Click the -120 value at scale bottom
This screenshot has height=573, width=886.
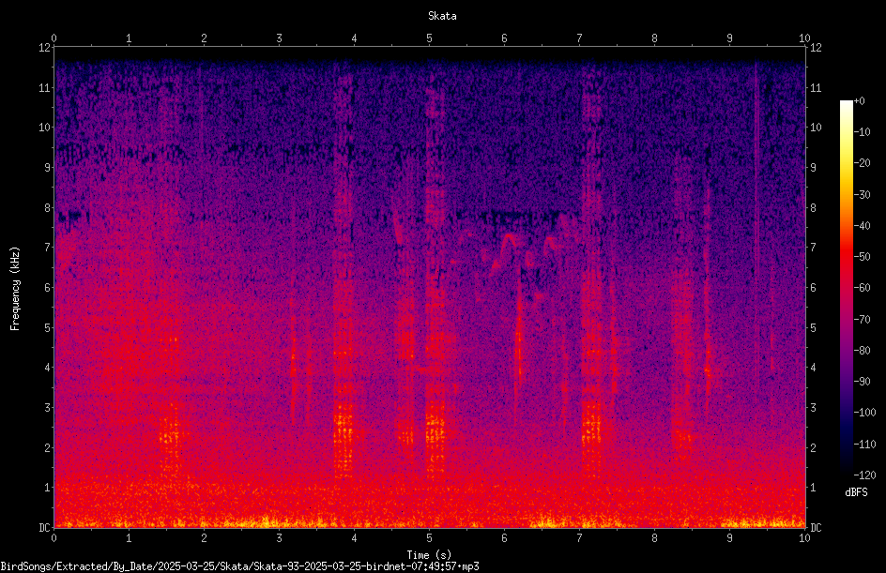tap(865, 475)
